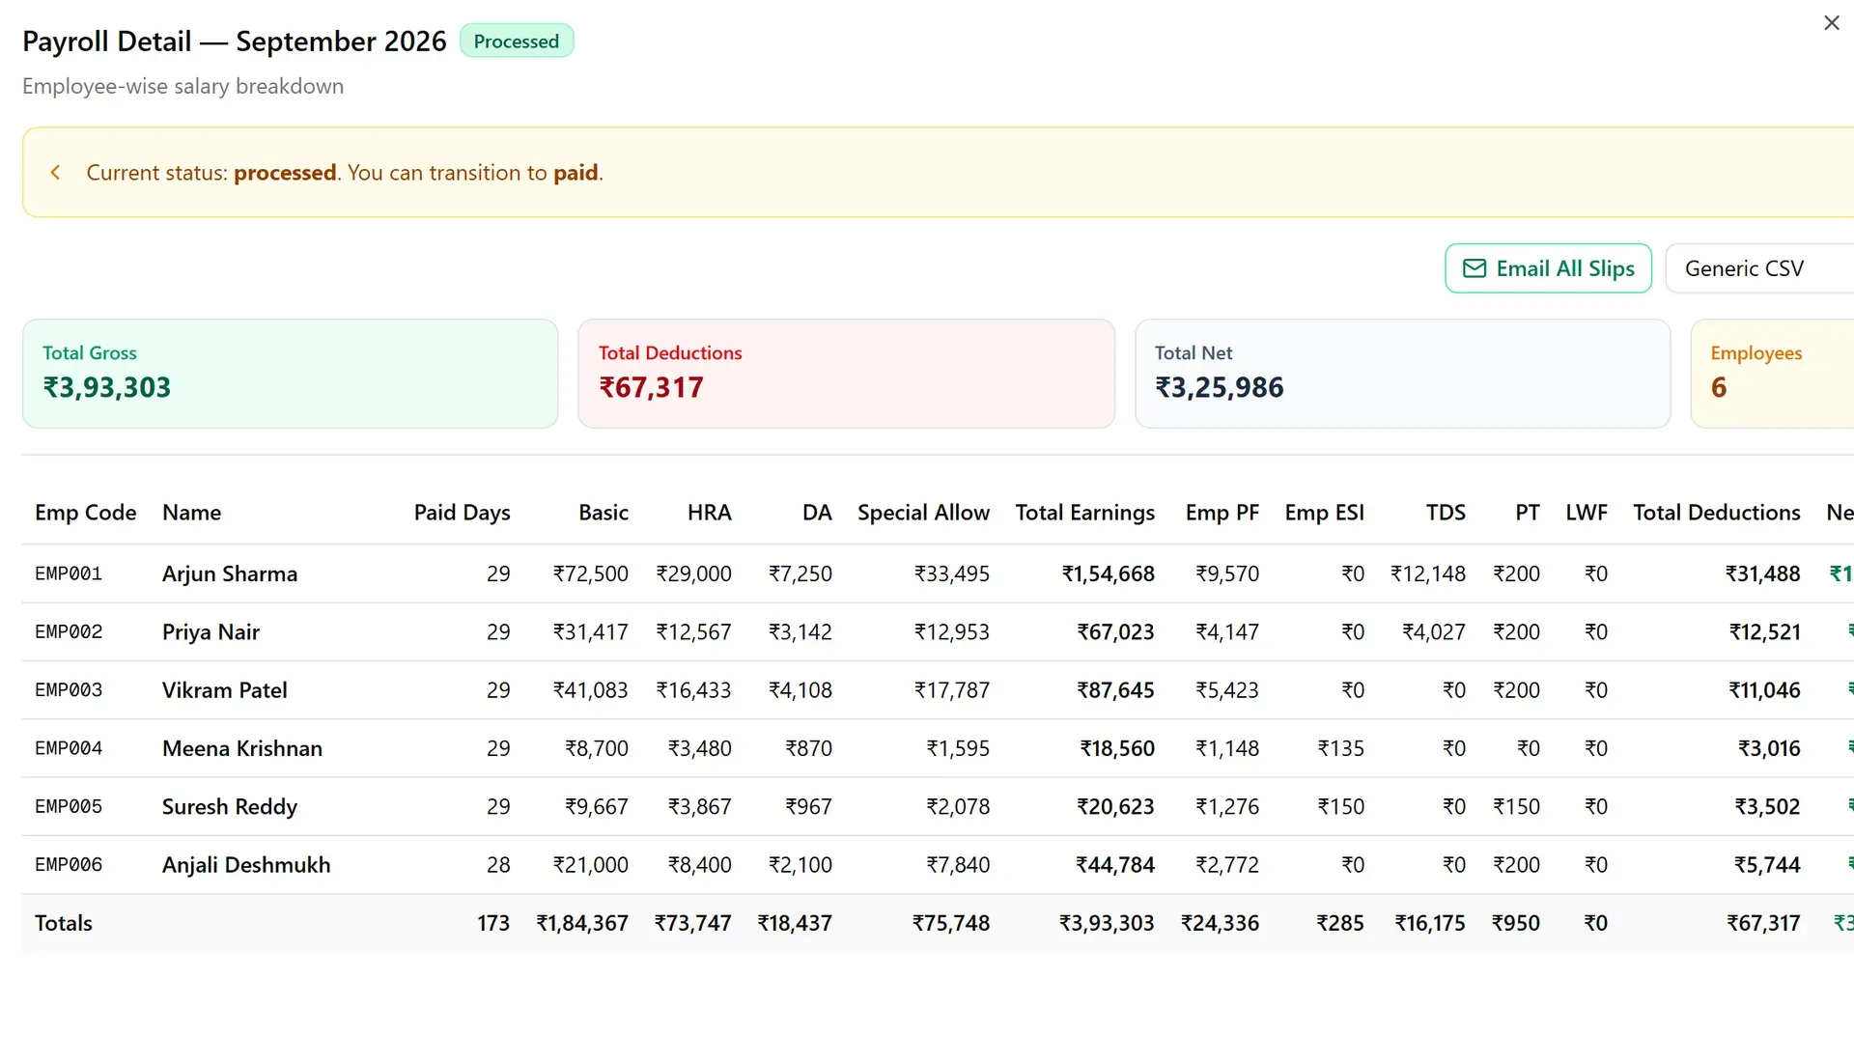Image resolution: width=1854 pixels, height=1062 pixels.
Task: Click the Paid Days column header
Action: (x=462, y=513)
